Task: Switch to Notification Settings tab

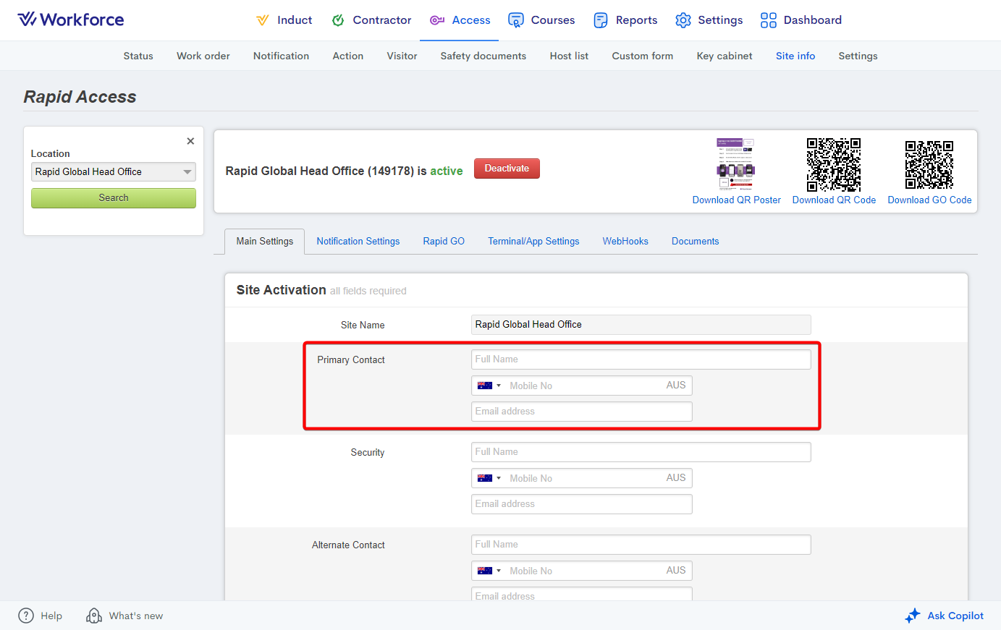Action: coord(358,242)
